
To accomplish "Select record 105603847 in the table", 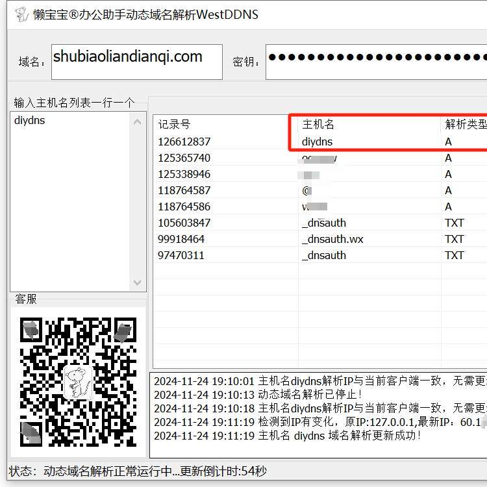I will pos(184,223).
